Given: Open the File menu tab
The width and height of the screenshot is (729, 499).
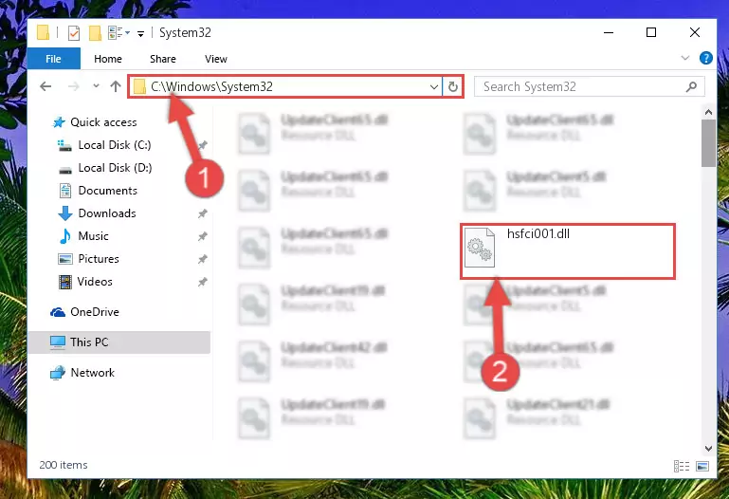Looking at the screenshot, I should (53, 59).
